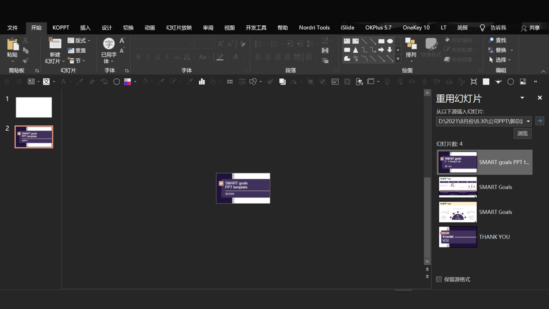Screen dimensions: 549x309
Task: Expand the Layout (版式) dropdown
Action: click(79, 41)
